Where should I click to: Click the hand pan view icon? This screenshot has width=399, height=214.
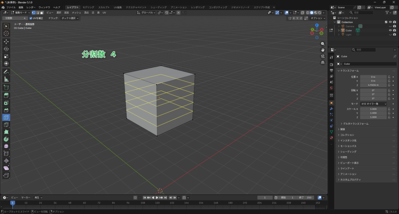(323, 50)
